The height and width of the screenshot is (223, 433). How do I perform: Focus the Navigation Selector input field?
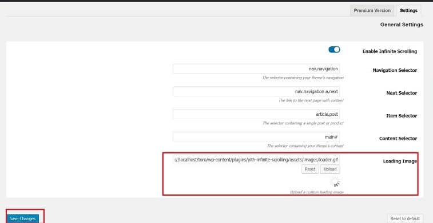pyautogui.click(x=256, y=68)
